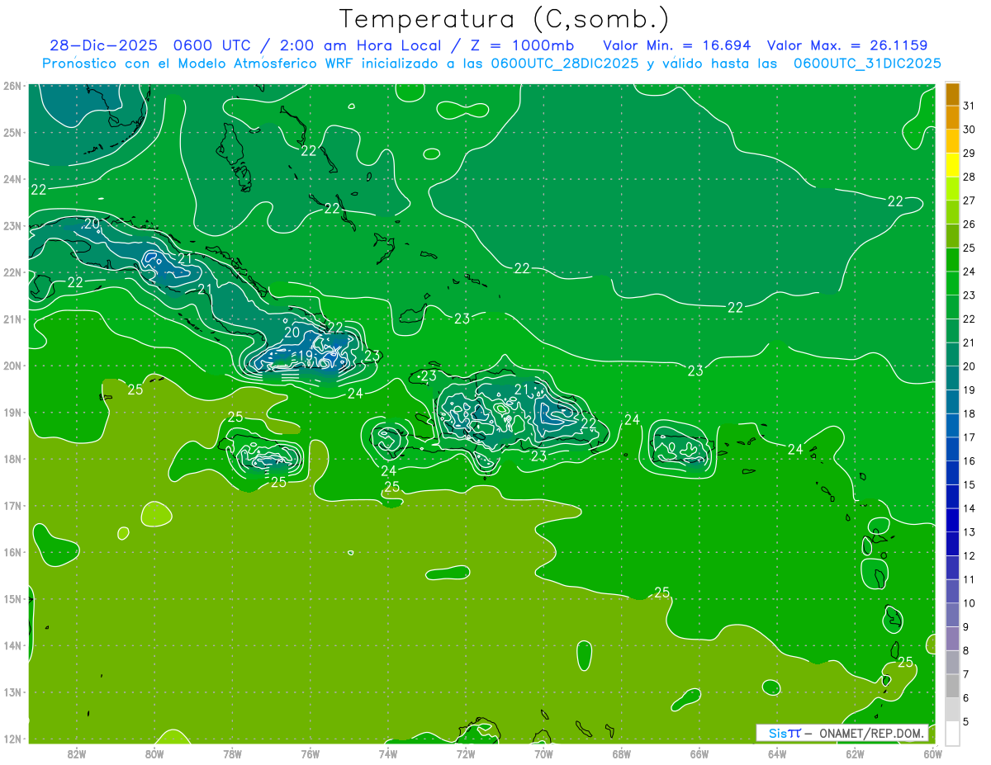The width and height of the screenshot is (991, 765).
Task: Click the '13N' latitude axis label
Action: (x=12, y=692)
